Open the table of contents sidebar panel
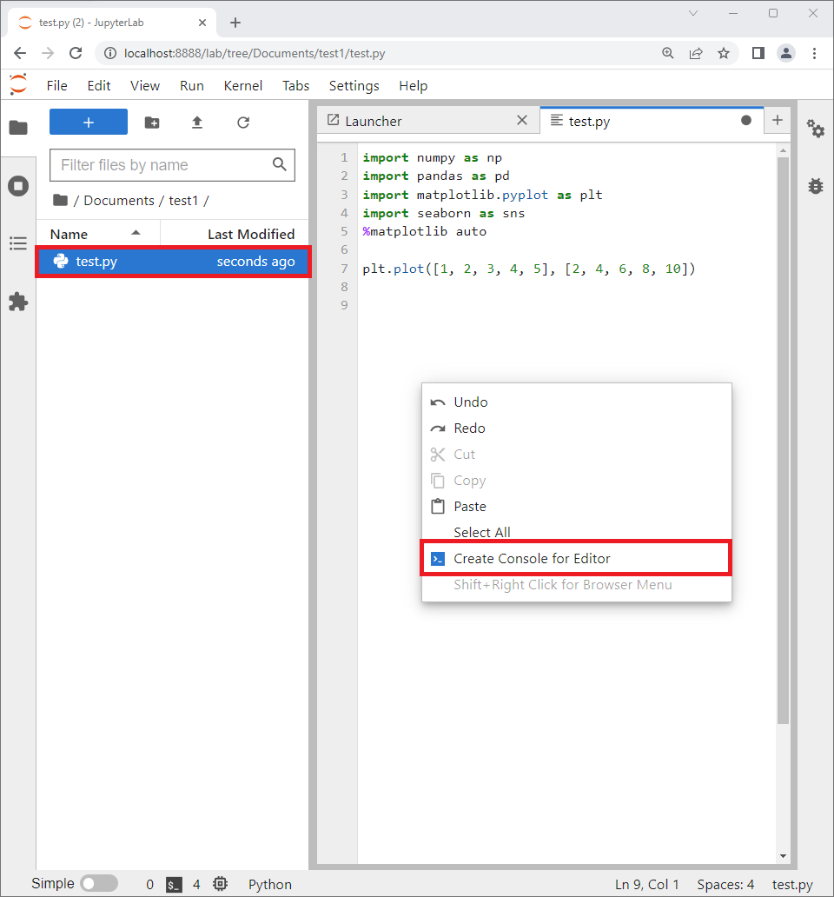This screenshot has height=897, width=834. pyautogui.click(x=18, y=243)
